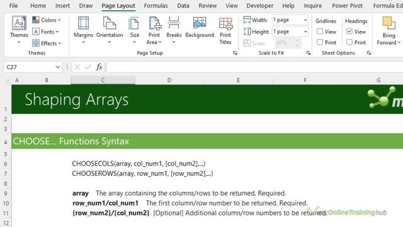Image resolution: width=403 pixels, height=227 pixels.
Task: Click inside the formula bar field
Action: [x=254, y=67]
